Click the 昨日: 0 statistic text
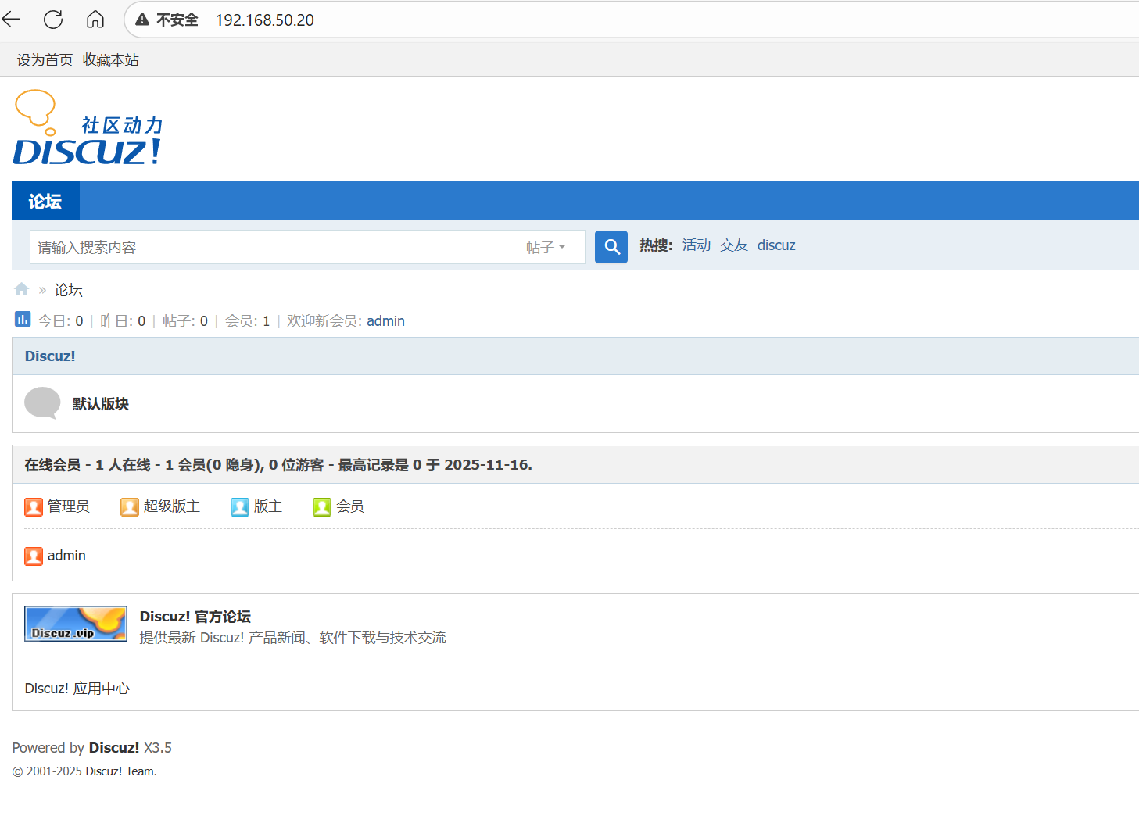 [x=123, y=321]
